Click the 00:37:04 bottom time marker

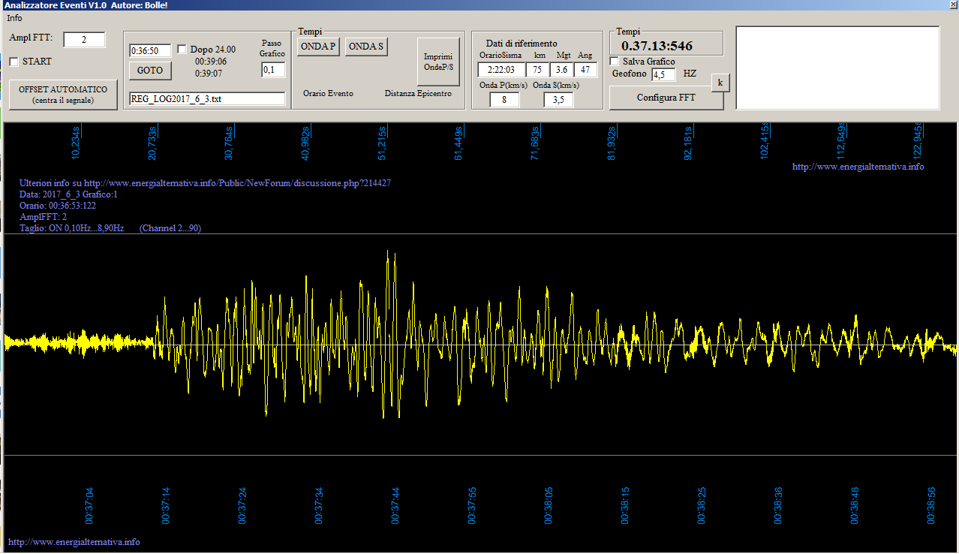pos(89,505)
